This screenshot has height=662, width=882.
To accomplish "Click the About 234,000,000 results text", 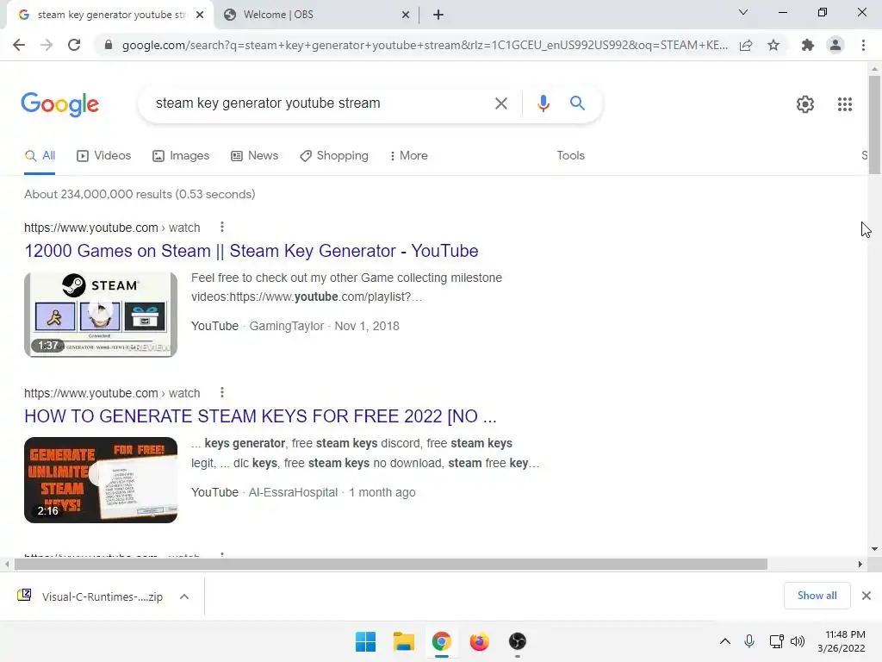I will click(140, 194).
